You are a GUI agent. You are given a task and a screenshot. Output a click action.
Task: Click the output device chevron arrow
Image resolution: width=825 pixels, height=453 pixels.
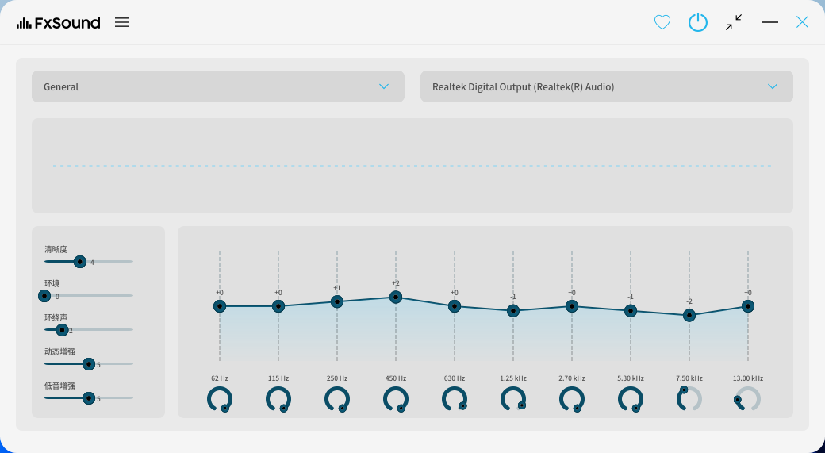coord(773,86)
